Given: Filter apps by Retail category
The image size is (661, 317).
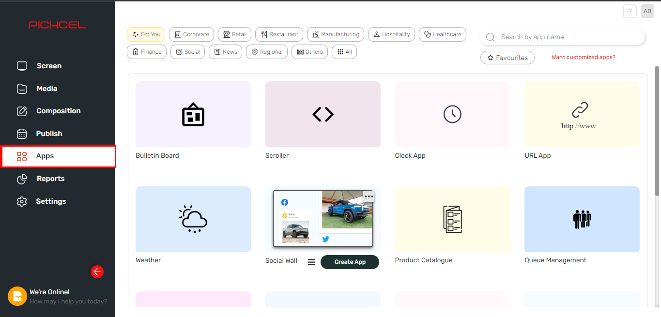Looking at the screenshot, I should pyautogui.click(x=234, y=34).
